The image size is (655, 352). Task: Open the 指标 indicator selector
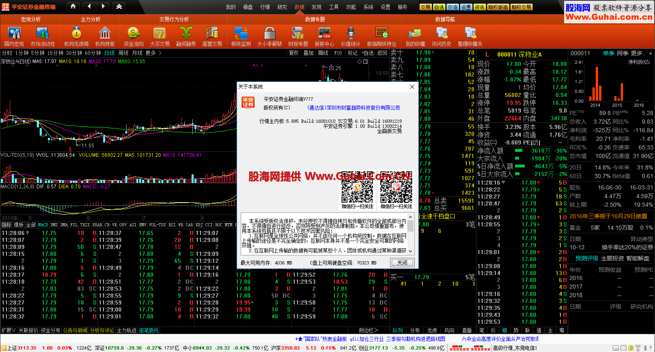[7, 225]
